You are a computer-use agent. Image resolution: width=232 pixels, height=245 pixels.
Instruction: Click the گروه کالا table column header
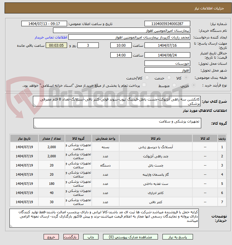(78, 138)
